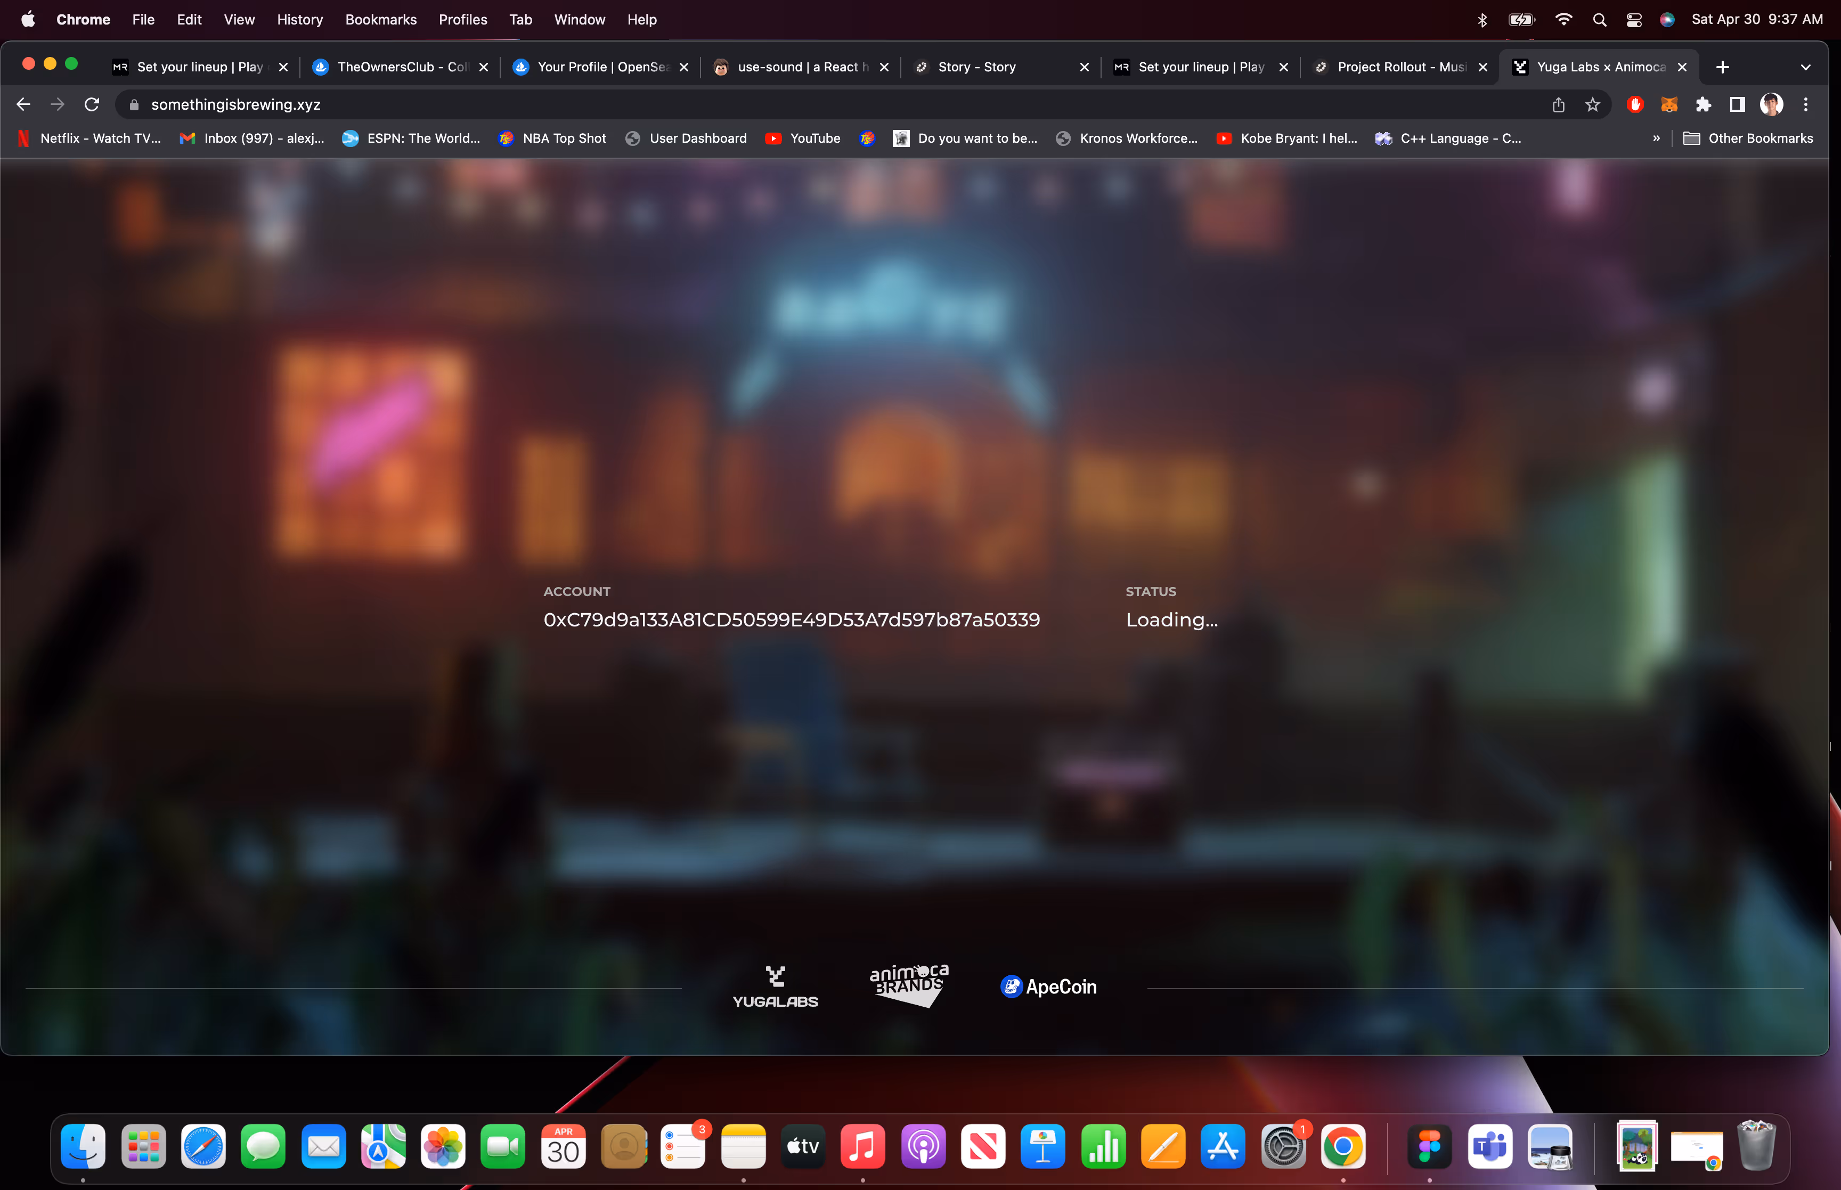Open the Bookmarks menu in menu bar

pyautogui.click(x=380, y=20)
